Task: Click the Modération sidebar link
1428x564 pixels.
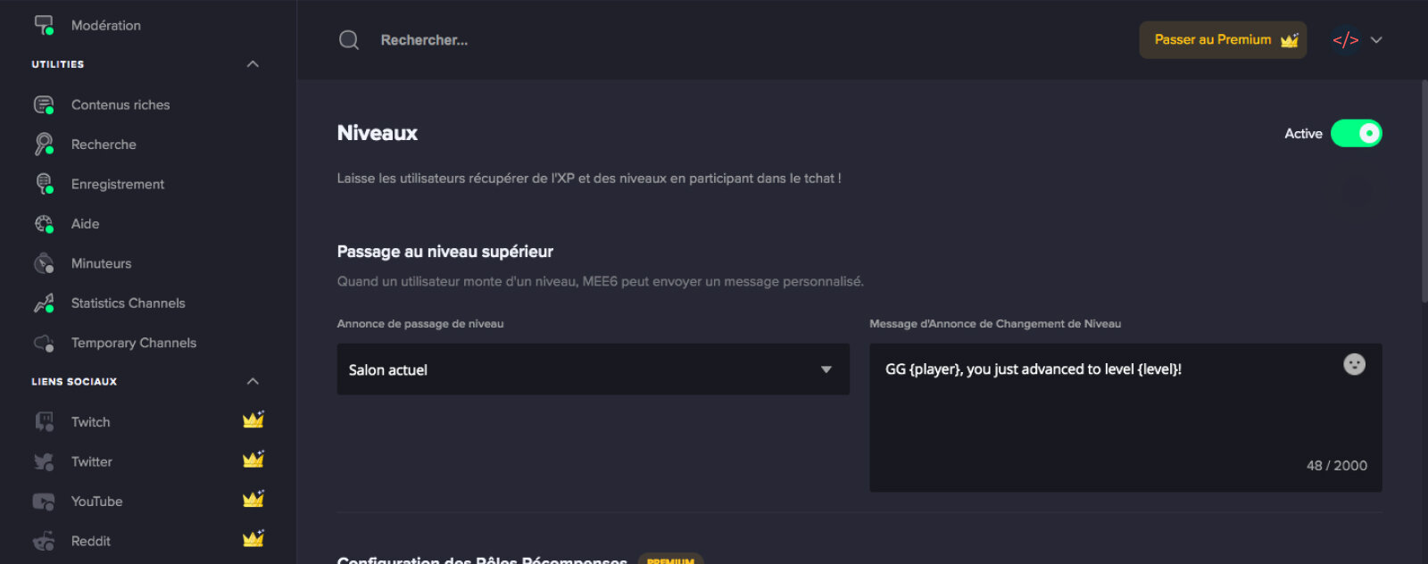Action: pos(106,25)
